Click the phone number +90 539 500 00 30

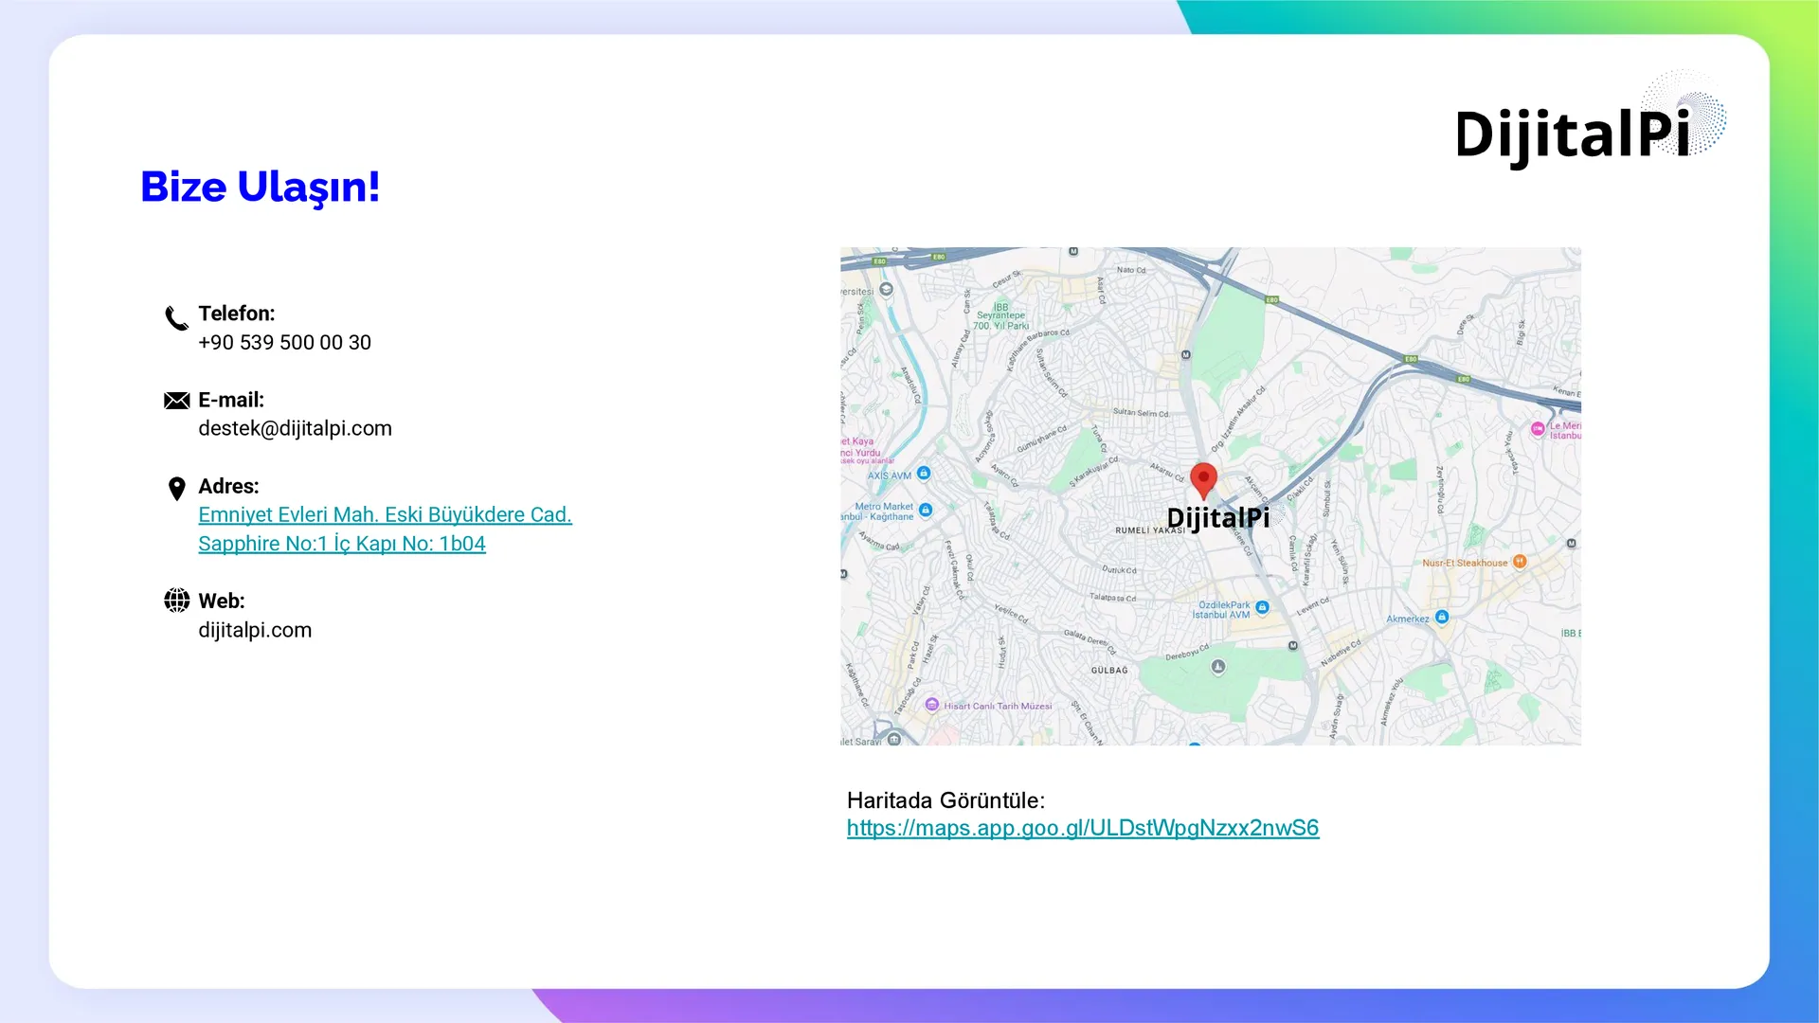click(x=285, y=343)
